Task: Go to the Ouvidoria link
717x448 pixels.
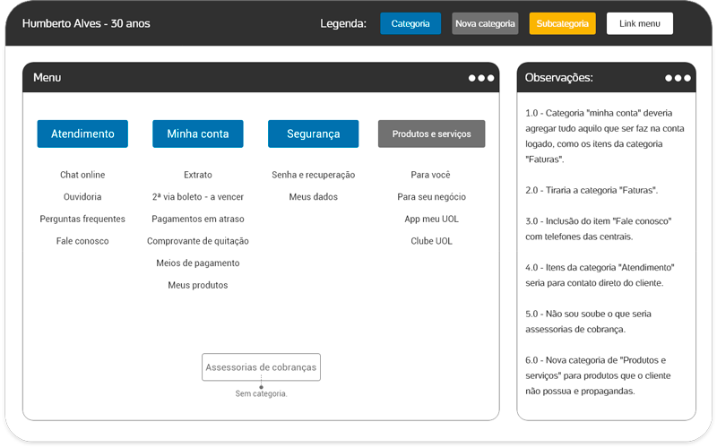Action: [x=82, y=197]
